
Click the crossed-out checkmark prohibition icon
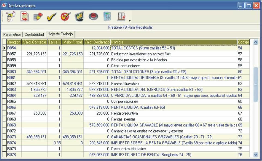[65, 16]
